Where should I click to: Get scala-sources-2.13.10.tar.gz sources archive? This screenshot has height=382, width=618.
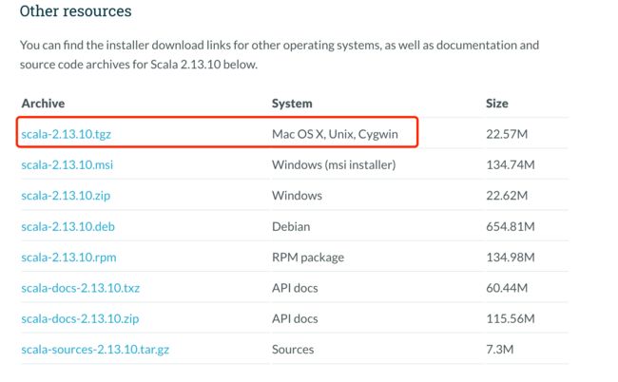pos(95,350)
